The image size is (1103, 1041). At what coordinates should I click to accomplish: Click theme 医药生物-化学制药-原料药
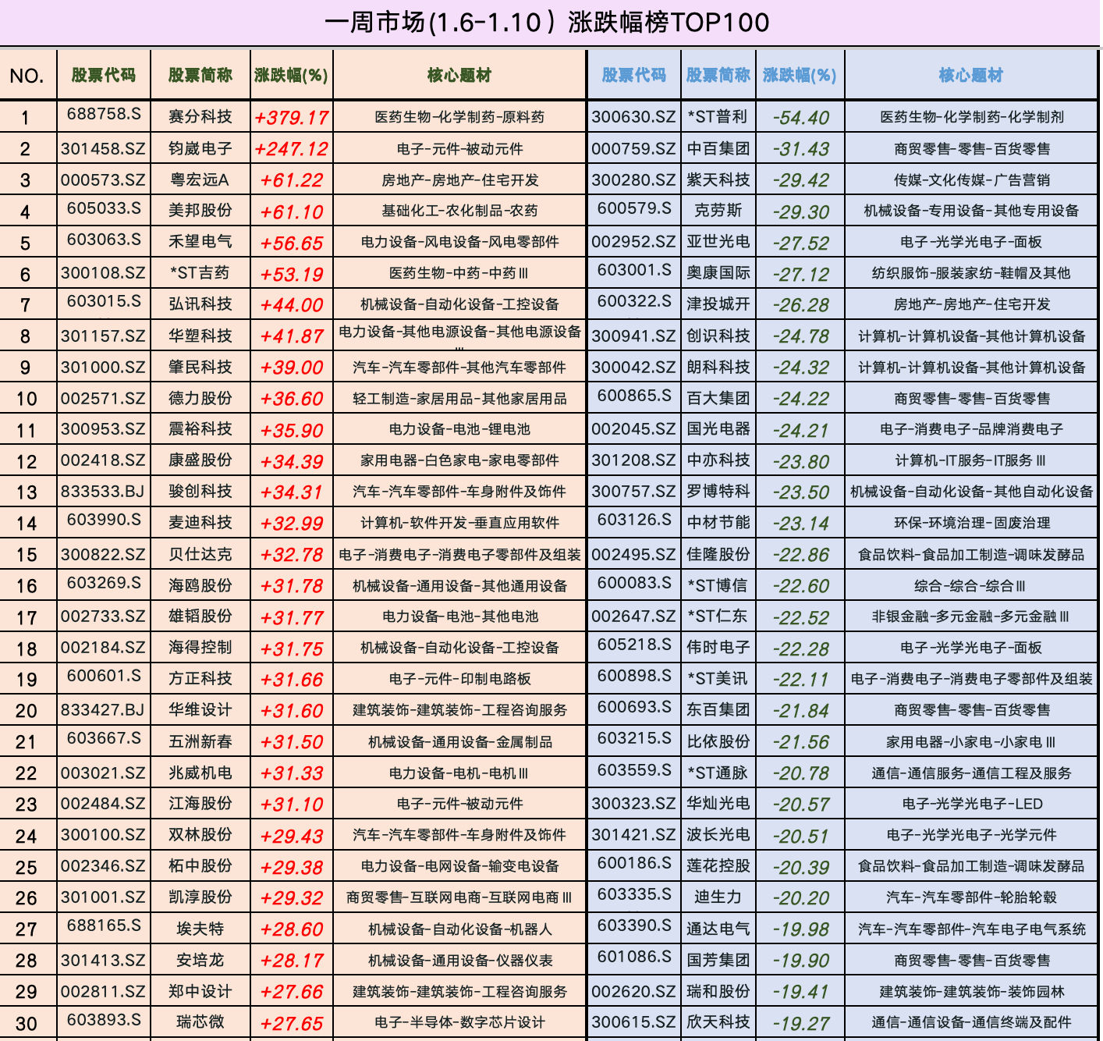pos(459,117)
